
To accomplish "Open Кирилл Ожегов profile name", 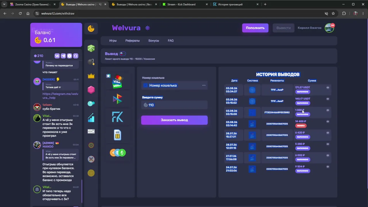I will [310, 28].
